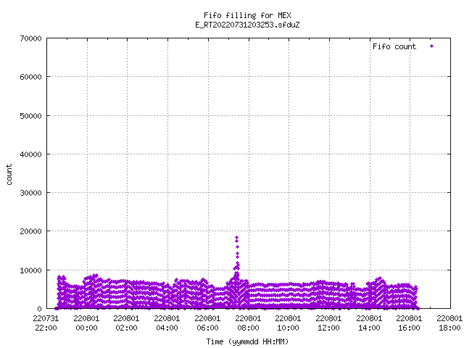
Task: Click the x-axis tick 220801 12:00
Action: (x=328, y=323)
